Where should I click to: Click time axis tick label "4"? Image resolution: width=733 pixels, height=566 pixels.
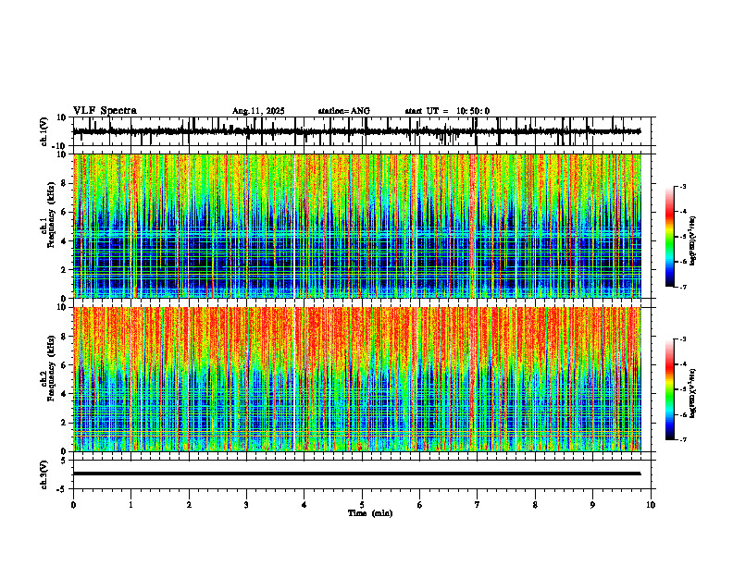tap(304, 505)
